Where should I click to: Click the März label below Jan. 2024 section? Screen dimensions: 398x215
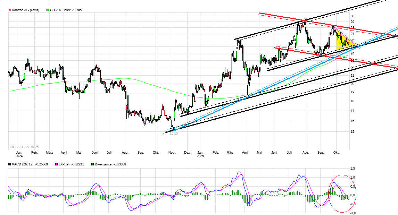click(49, 153)
